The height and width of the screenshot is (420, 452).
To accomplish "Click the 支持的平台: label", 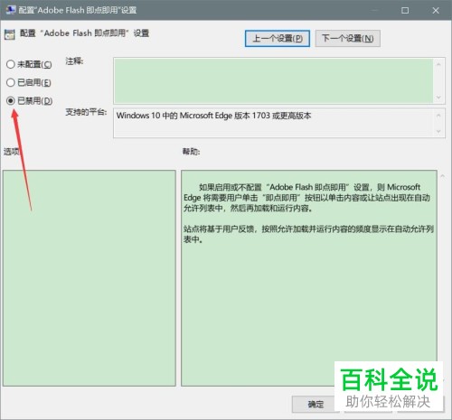I will coord(86,112).
